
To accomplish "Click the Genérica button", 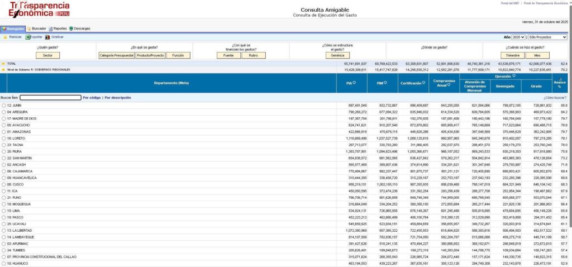I will click(338, 55).
